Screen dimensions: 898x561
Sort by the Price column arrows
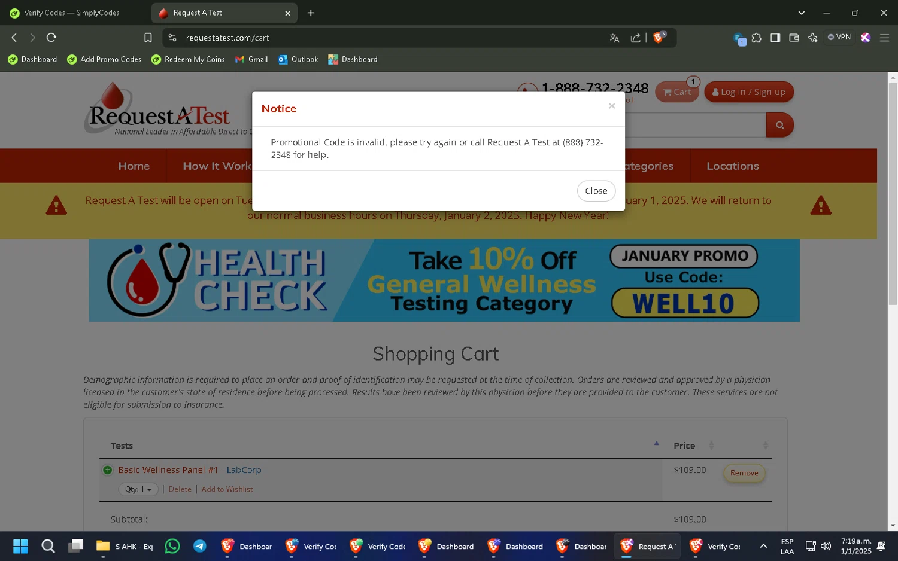[711, 445]
